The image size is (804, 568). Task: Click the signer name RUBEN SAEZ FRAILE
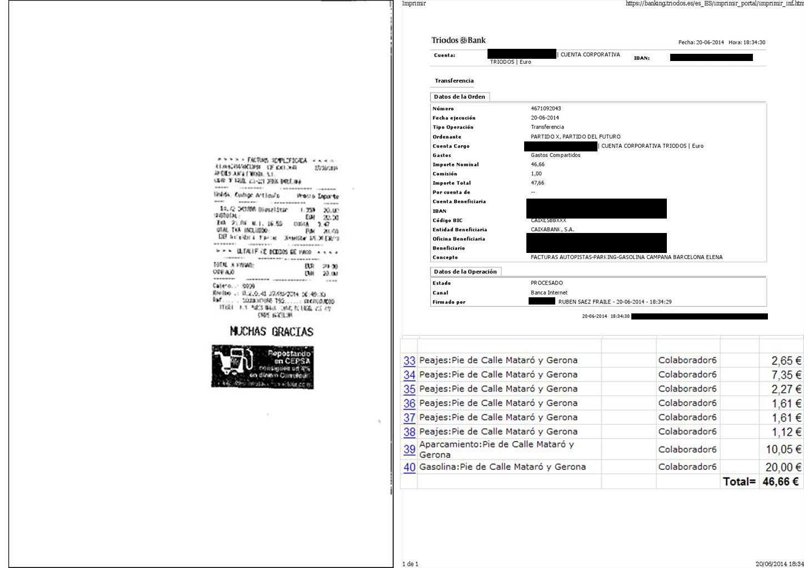[x=585, y=302]
